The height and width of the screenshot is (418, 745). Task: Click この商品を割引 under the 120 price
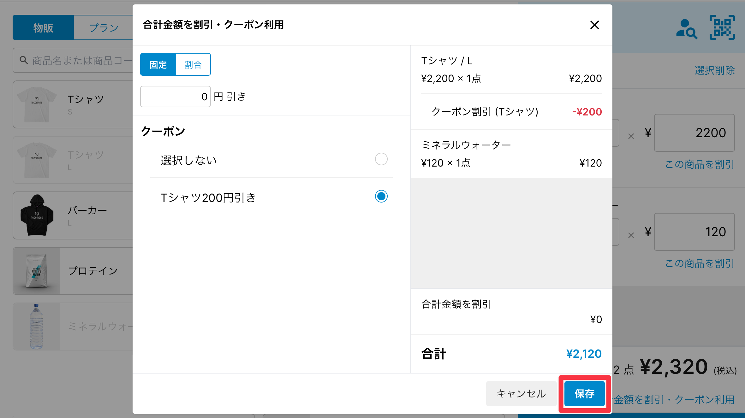click(x=699, y=263)
